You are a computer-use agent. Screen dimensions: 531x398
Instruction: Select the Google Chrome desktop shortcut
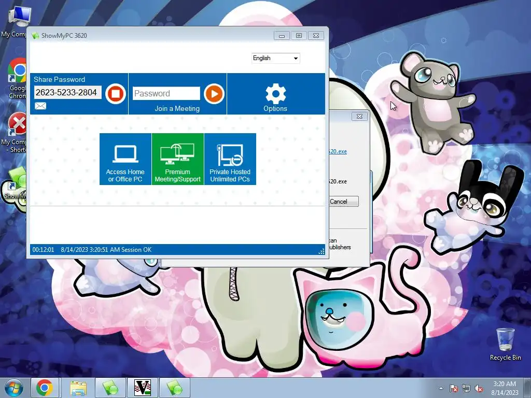tap(17, 79)
